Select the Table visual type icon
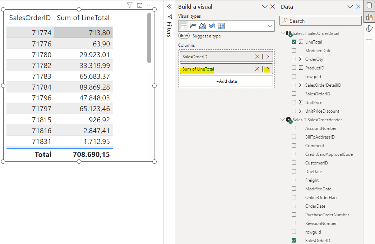This screenshot has width=375, height=244. [x=184, y=26]
